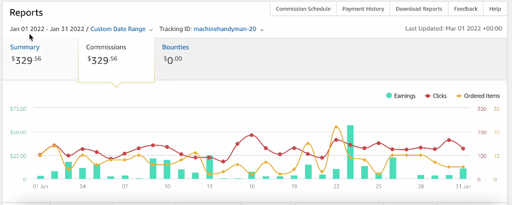Click the Jan 26 earnings bar
Viewport: 512px width, 205px height.
coord(393,168)
